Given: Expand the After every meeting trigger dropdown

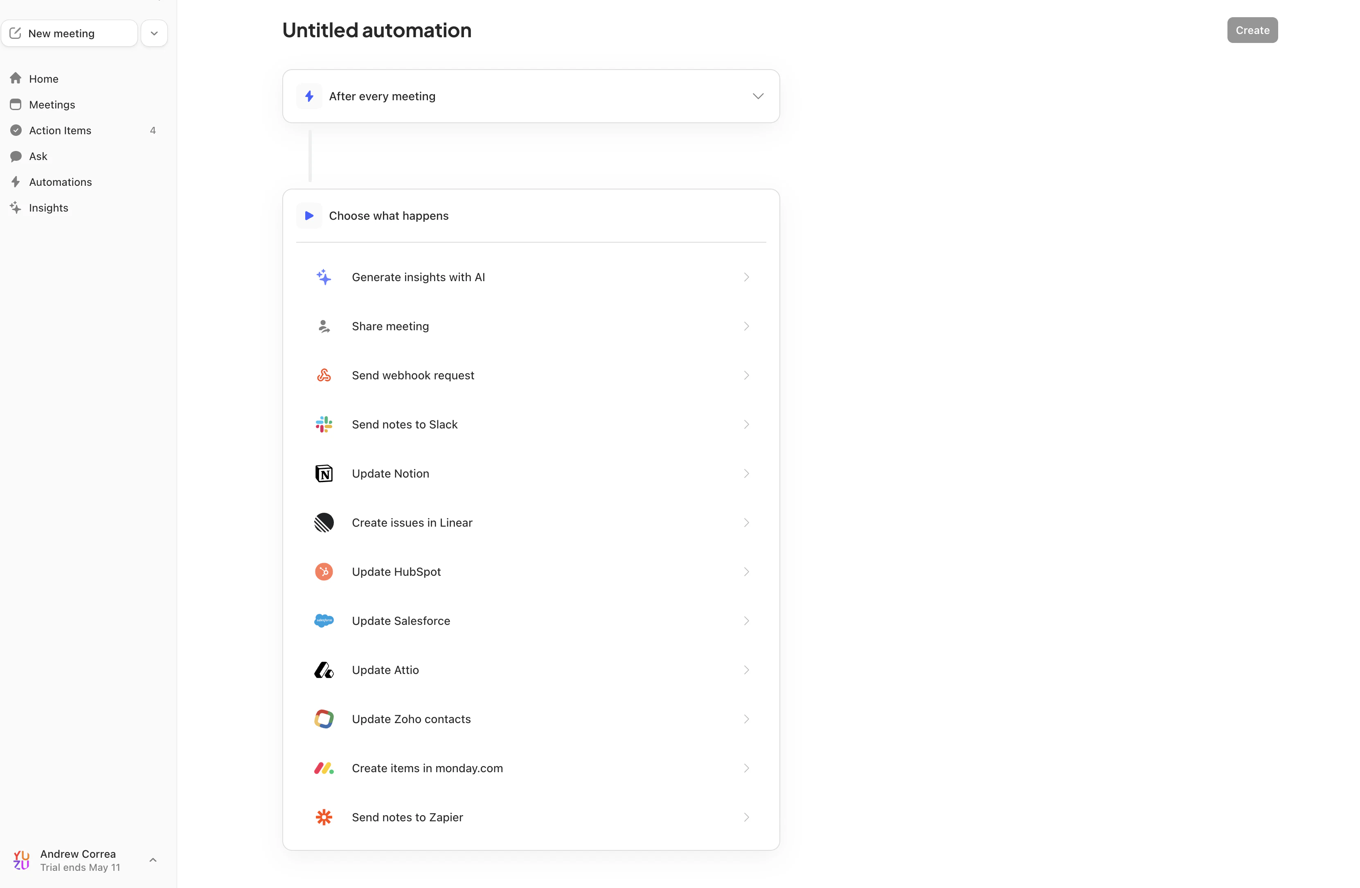Looking at the screenshot, I should point(758,96).
